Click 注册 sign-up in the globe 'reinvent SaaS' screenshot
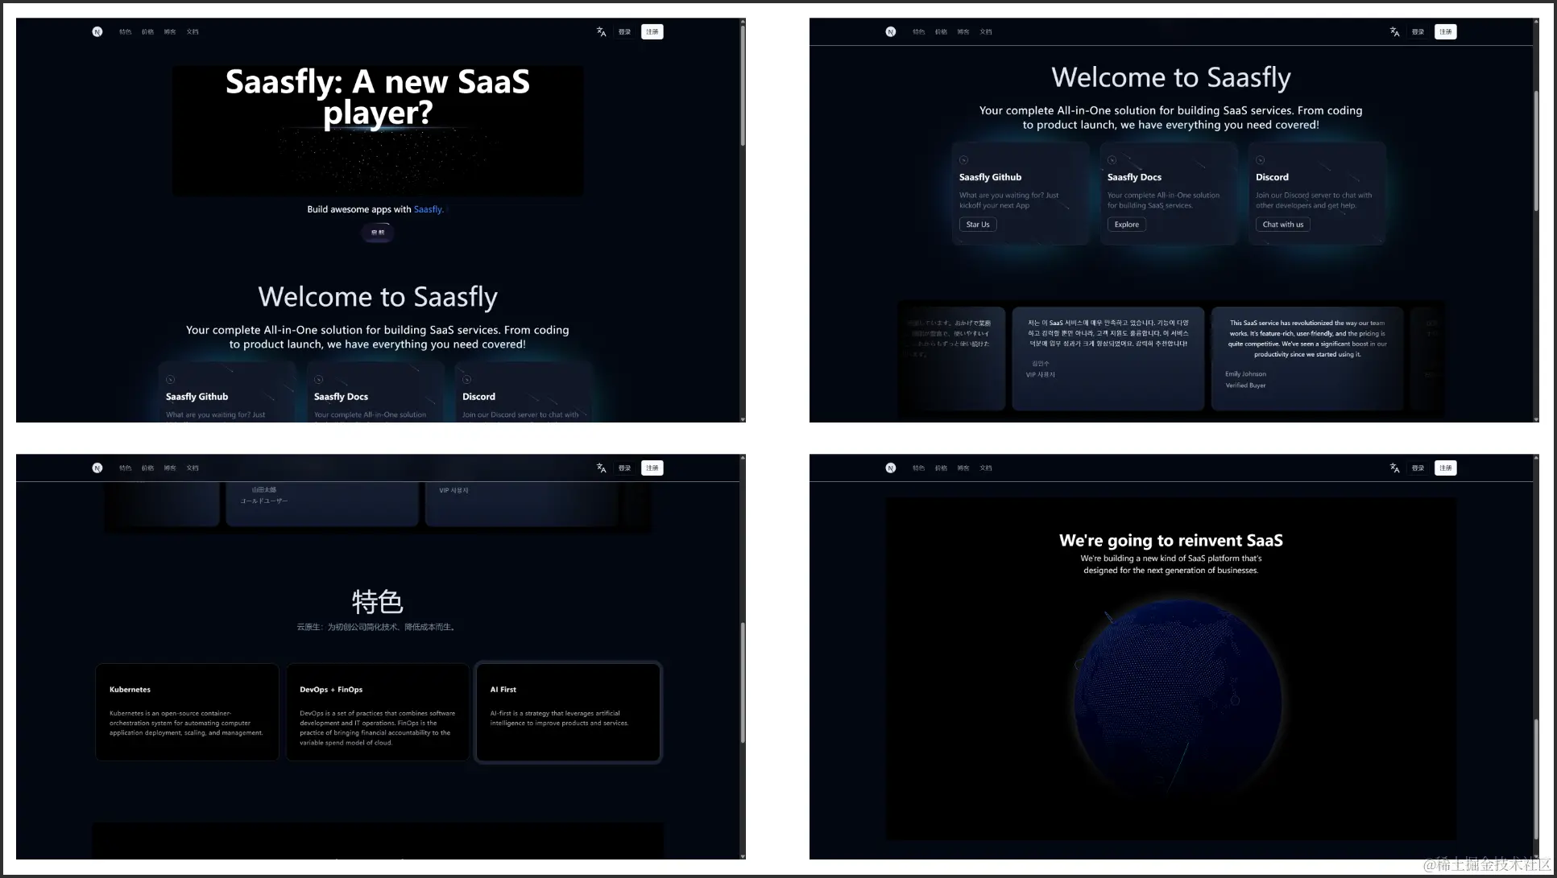Screen dimensions: 1557x878 tap(1446, 468)
